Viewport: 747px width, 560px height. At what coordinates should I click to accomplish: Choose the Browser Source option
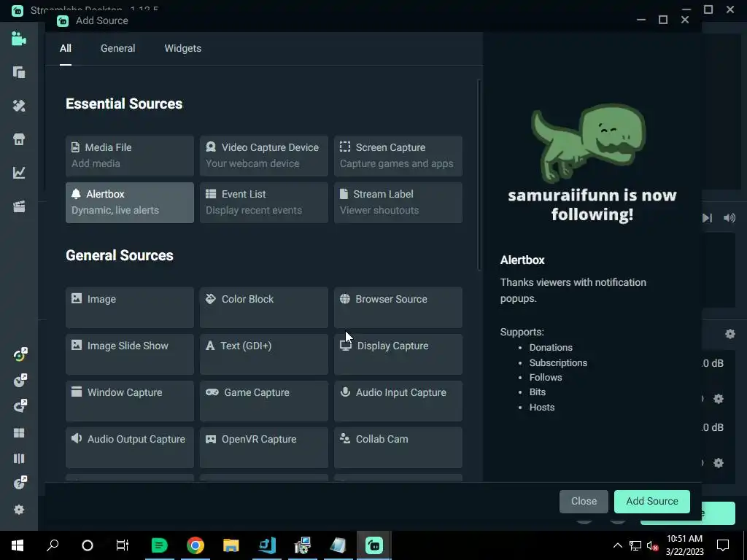[398, 307]
